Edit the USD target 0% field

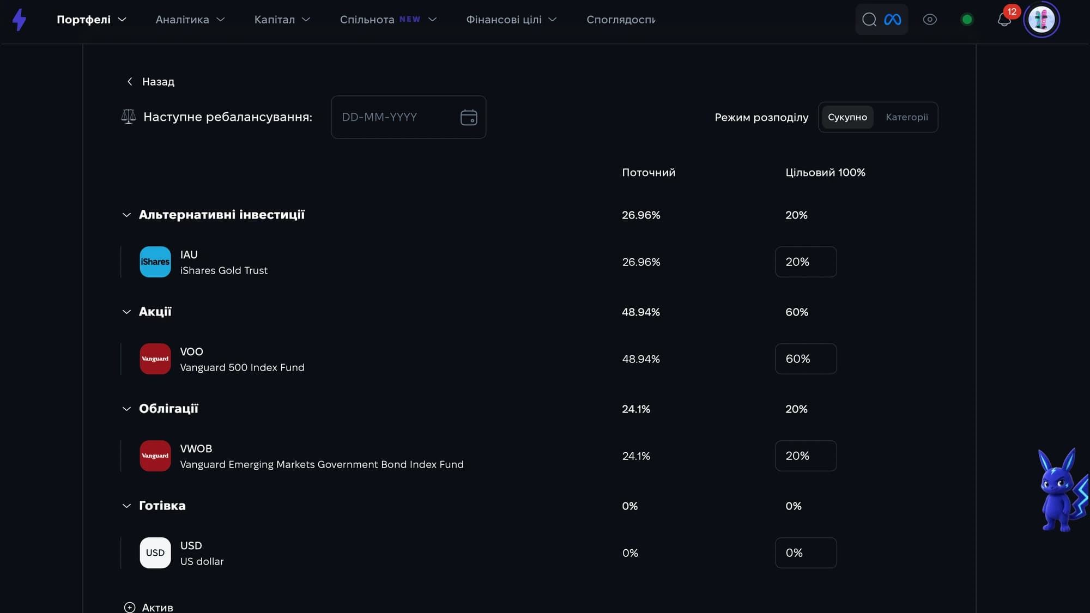(x=806, y=553)
